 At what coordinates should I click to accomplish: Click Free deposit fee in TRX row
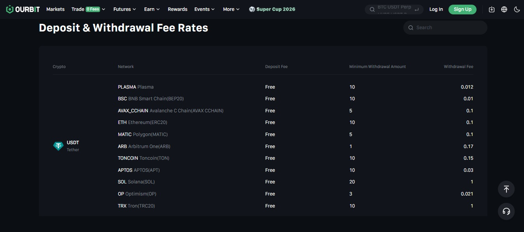270,206
